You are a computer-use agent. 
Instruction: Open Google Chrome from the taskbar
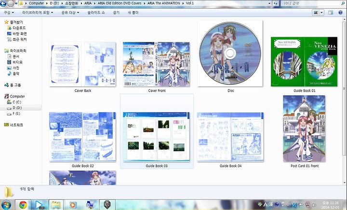[23, 205]
